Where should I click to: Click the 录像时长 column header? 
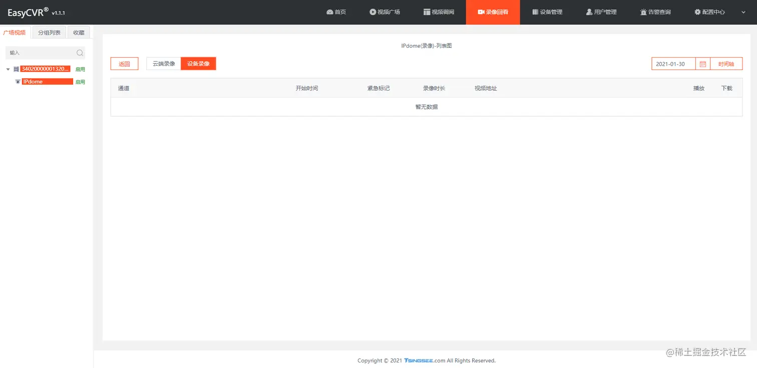point(434,88)
